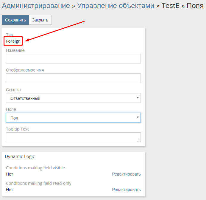Expand the Ссылка dropdown showing Ответственный

73,98
